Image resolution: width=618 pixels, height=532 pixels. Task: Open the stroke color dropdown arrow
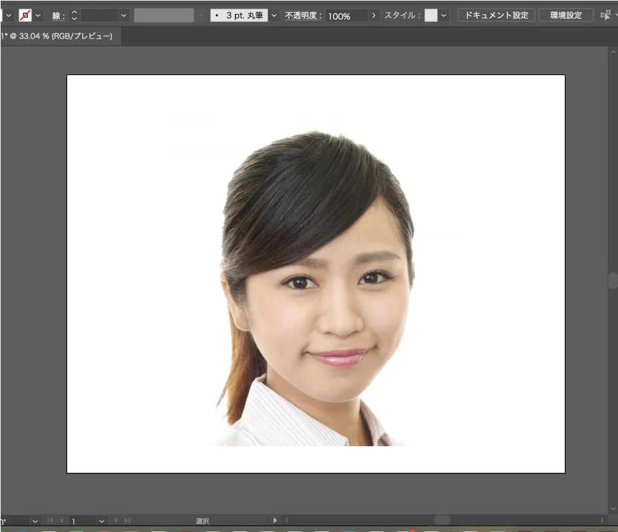(x=39, y=15)
